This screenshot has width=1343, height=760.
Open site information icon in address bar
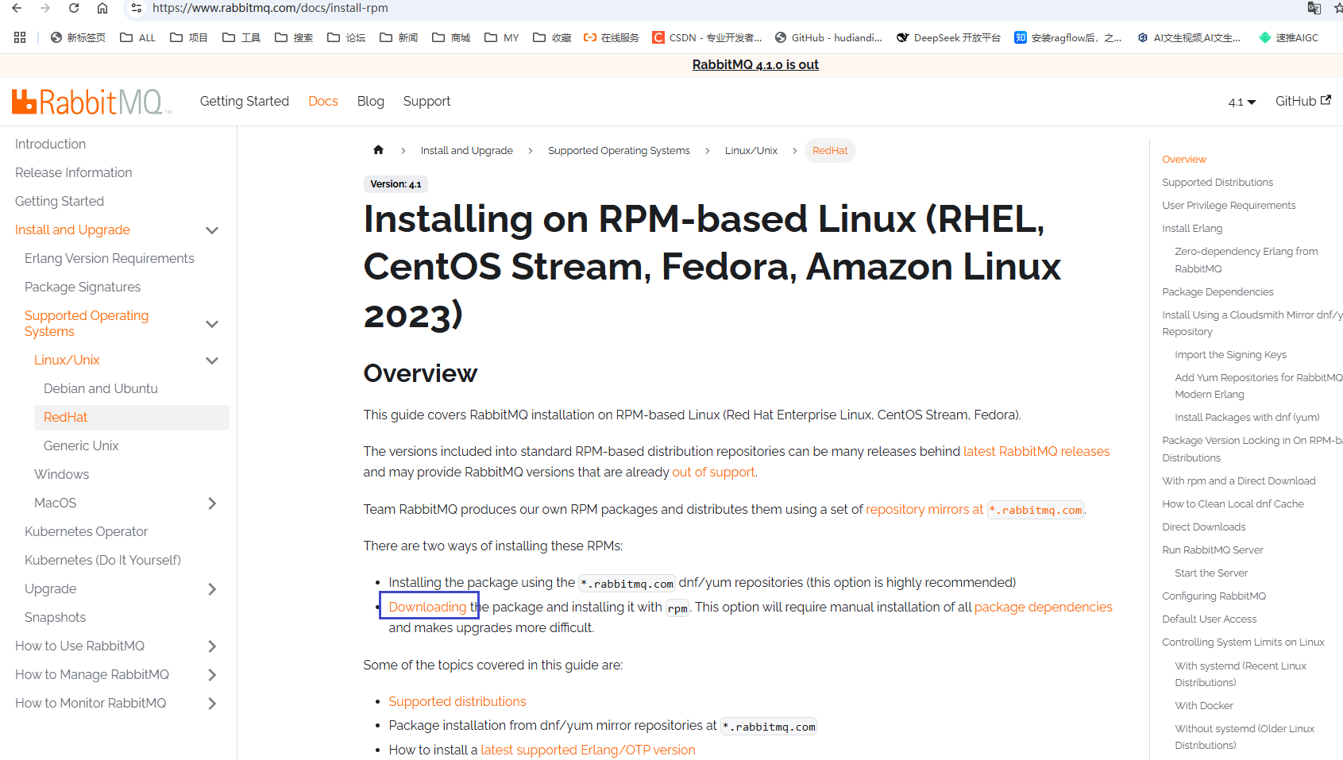(137, 8)
